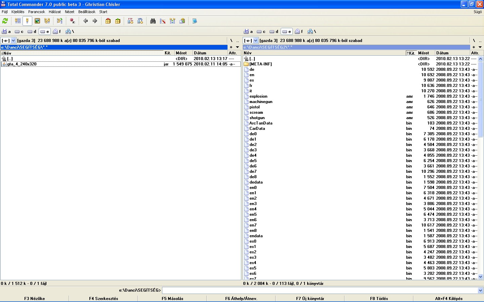Click the green Refresh icon in toolbar
The width and height of the screenshot is (484, 302).
5,21
